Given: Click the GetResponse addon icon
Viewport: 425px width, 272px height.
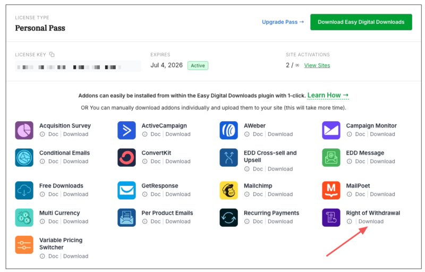Looking at the screenshot, I should (x=126, y=191).
